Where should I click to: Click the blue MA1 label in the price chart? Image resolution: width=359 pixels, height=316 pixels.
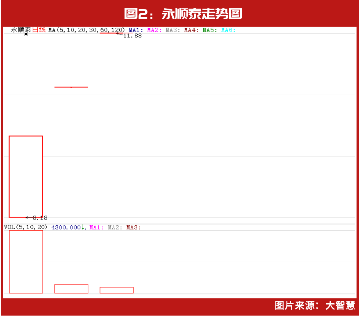[136, 30]
